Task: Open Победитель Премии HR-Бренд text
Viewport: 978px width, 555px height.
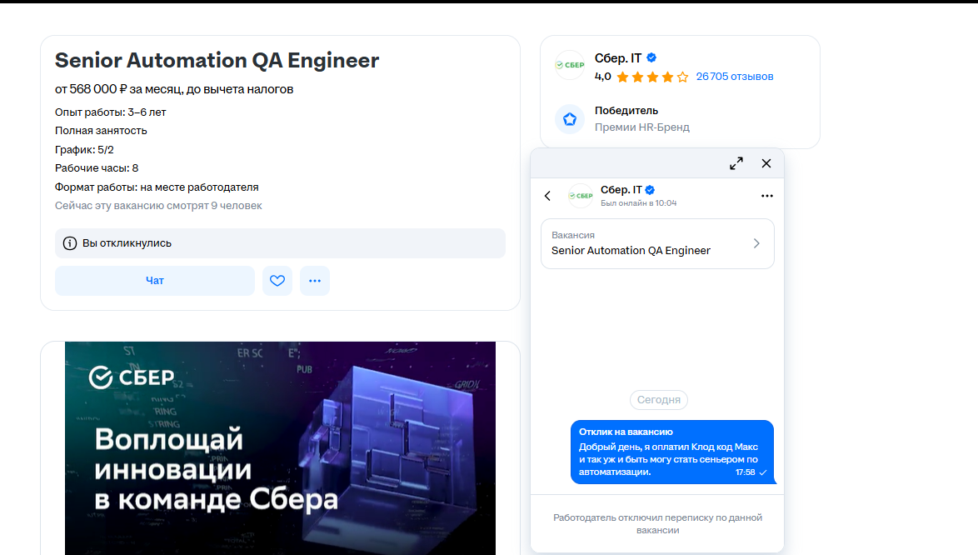Action: coord(641,118)
